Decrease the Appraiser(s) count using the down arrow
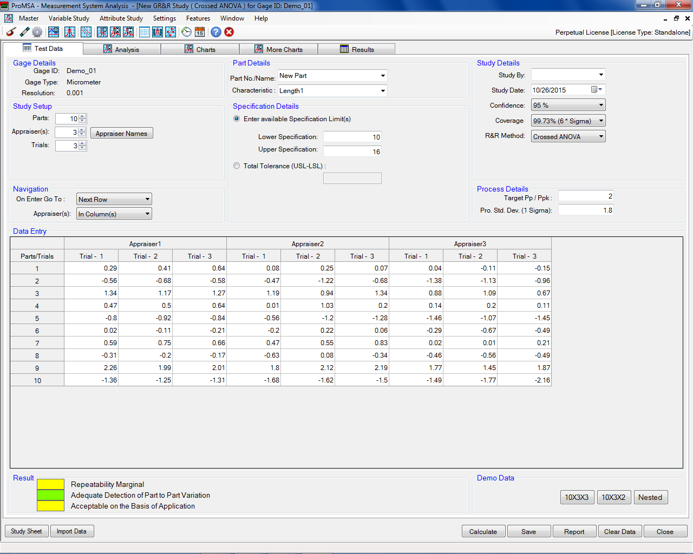Viewport: 693px width, 554px height. click(82, 134)
